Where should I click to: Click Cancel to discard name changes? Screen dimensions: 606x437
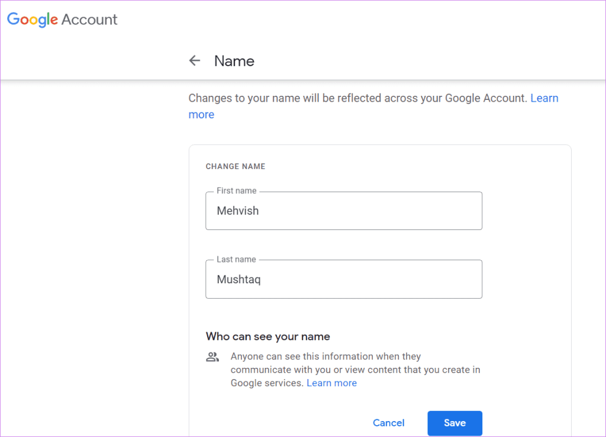click(x=388, y=423)
